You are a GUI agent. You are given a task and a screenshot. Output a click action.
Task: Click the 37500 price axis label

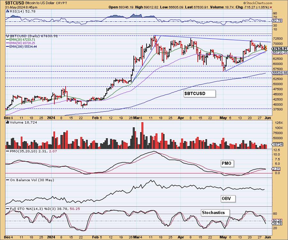[x=278, y=109]
